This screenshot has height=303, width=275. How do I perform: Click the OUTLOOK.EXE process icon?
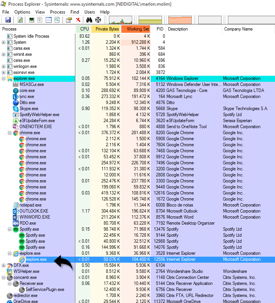click(16, 211)
